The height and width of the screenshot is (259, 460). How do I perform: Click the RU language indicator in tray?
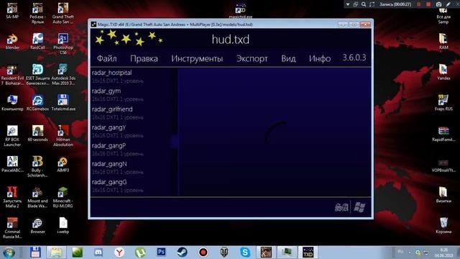tap(400, 252)
